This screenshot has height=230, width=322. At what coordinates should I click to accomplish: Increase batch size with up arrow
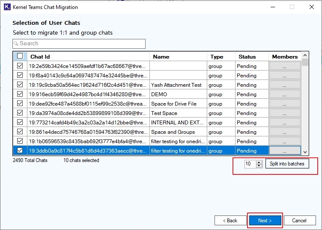click(259, 162)
